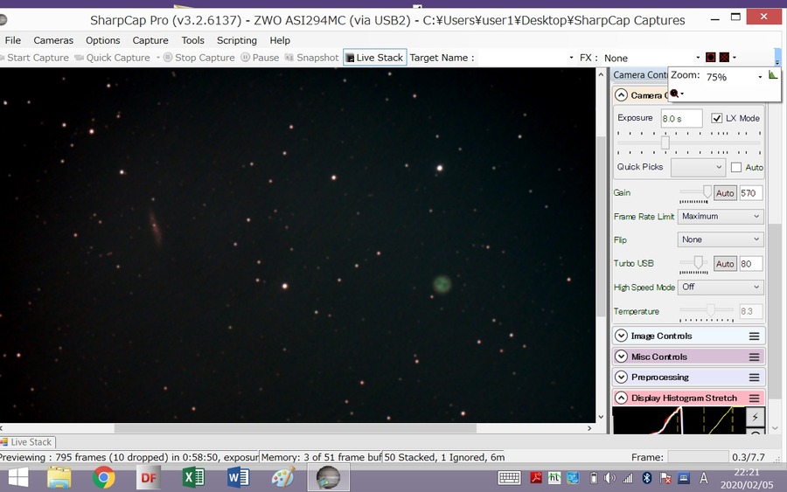Click the SharpCap taskbar icon

328,477
